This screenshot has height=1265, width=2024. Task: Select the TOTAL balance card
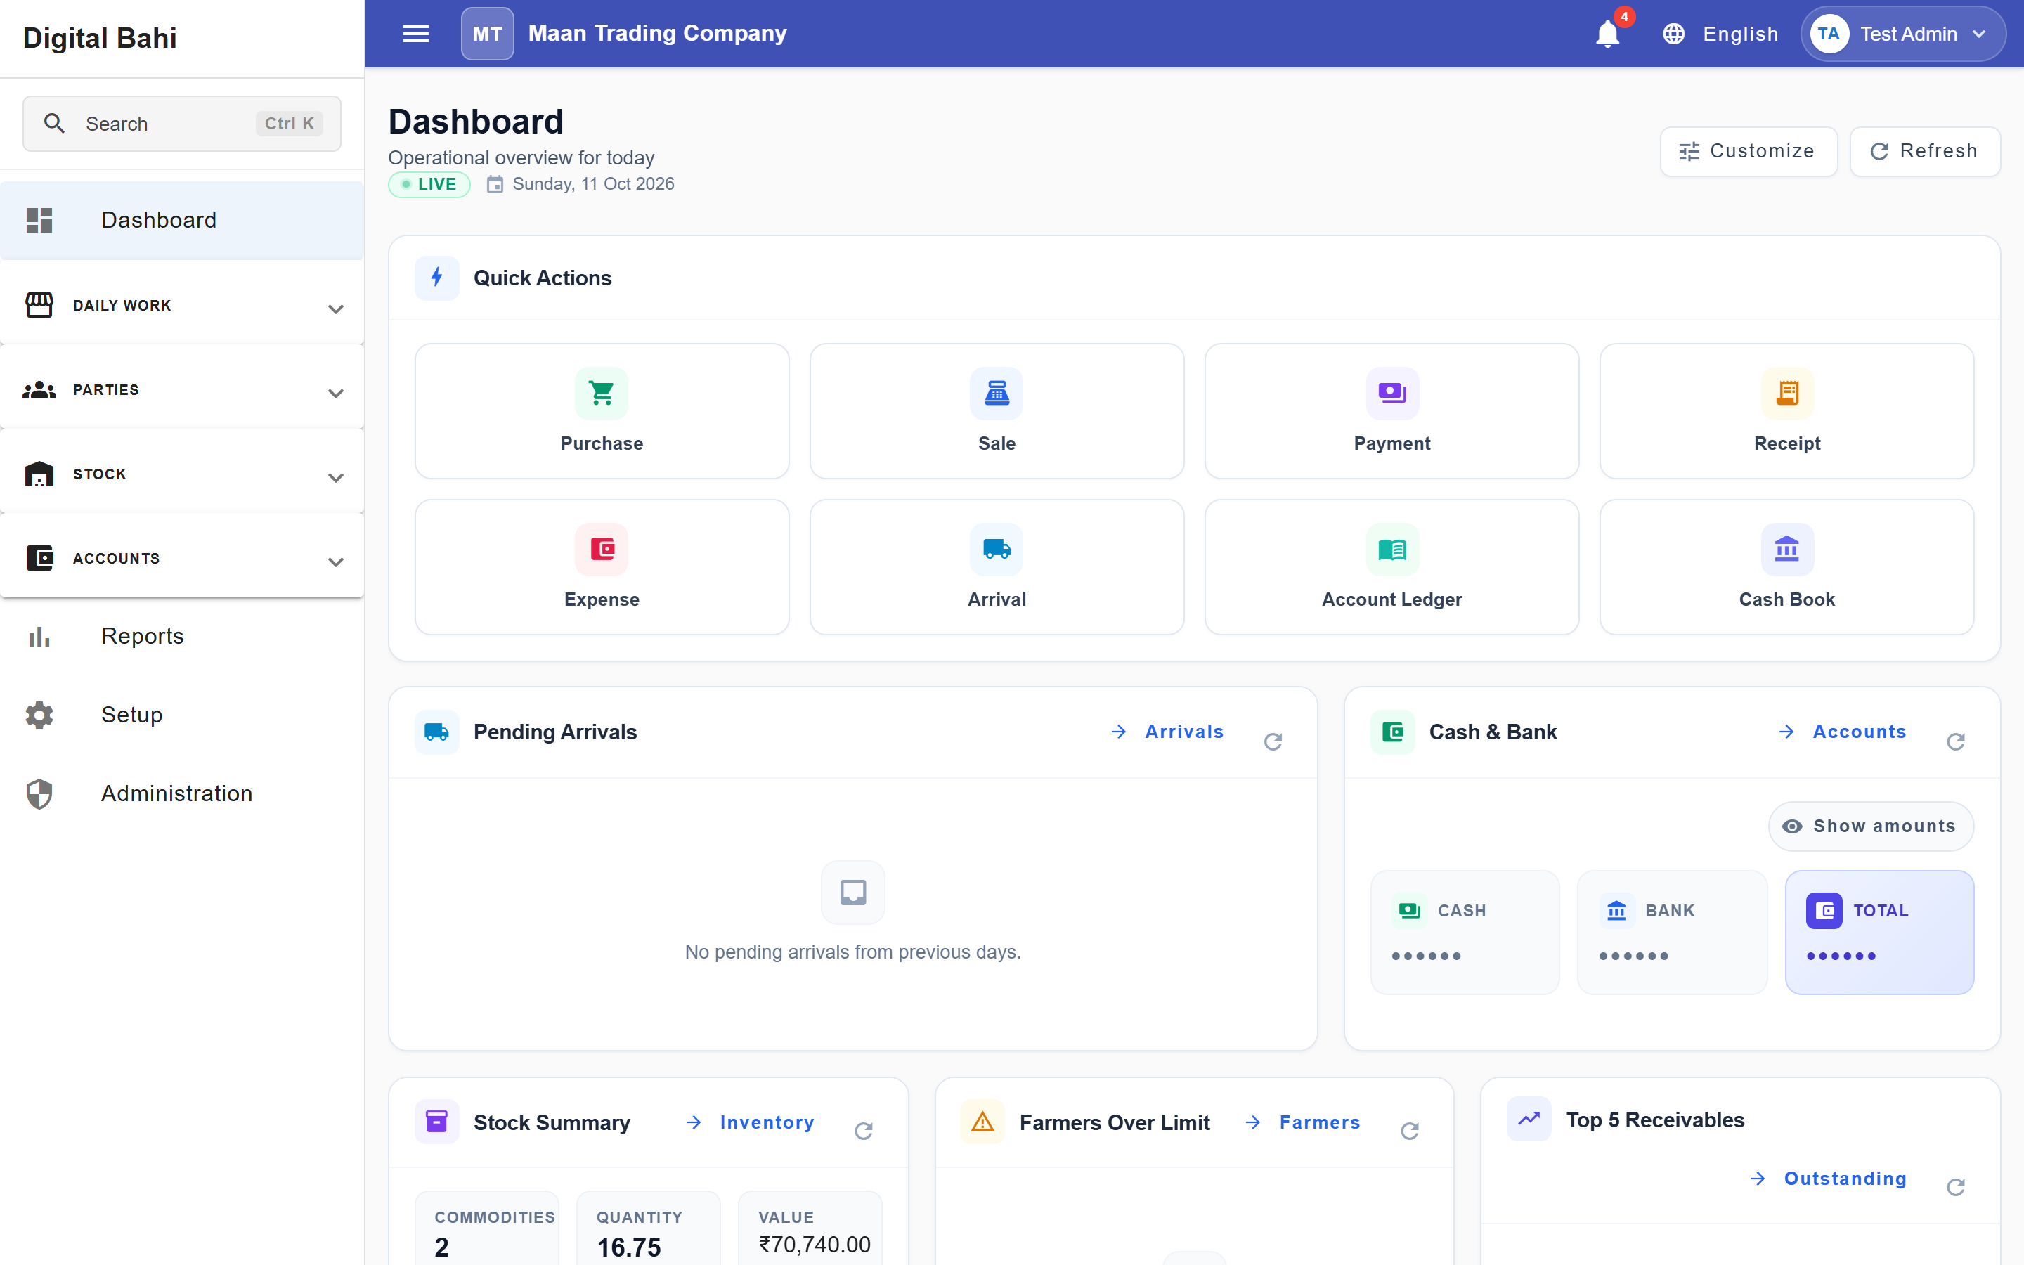[x=1879, y=932]
